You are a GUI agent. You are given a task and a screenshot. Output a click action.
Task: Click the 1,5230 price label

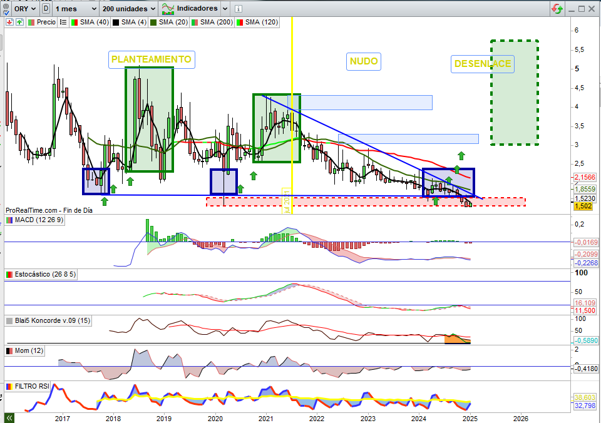click(585, 198)
